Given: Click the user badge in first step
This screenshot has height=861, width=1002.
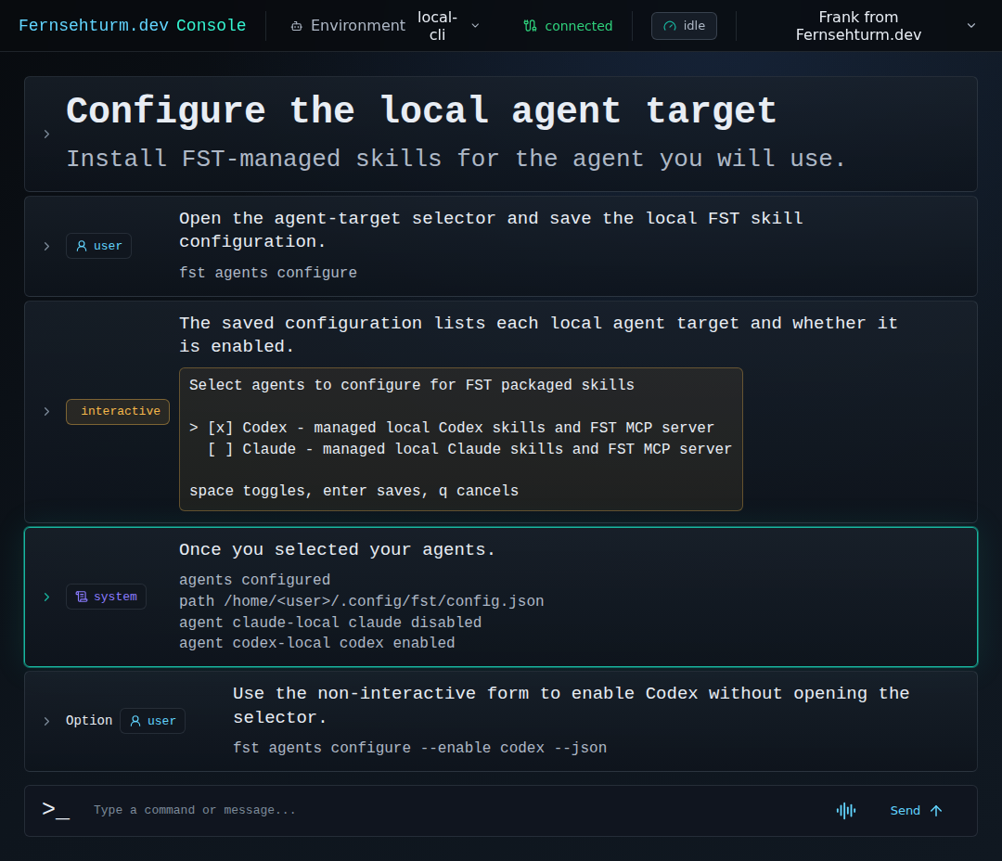Looking at the screenshot, I should [98, 246].
